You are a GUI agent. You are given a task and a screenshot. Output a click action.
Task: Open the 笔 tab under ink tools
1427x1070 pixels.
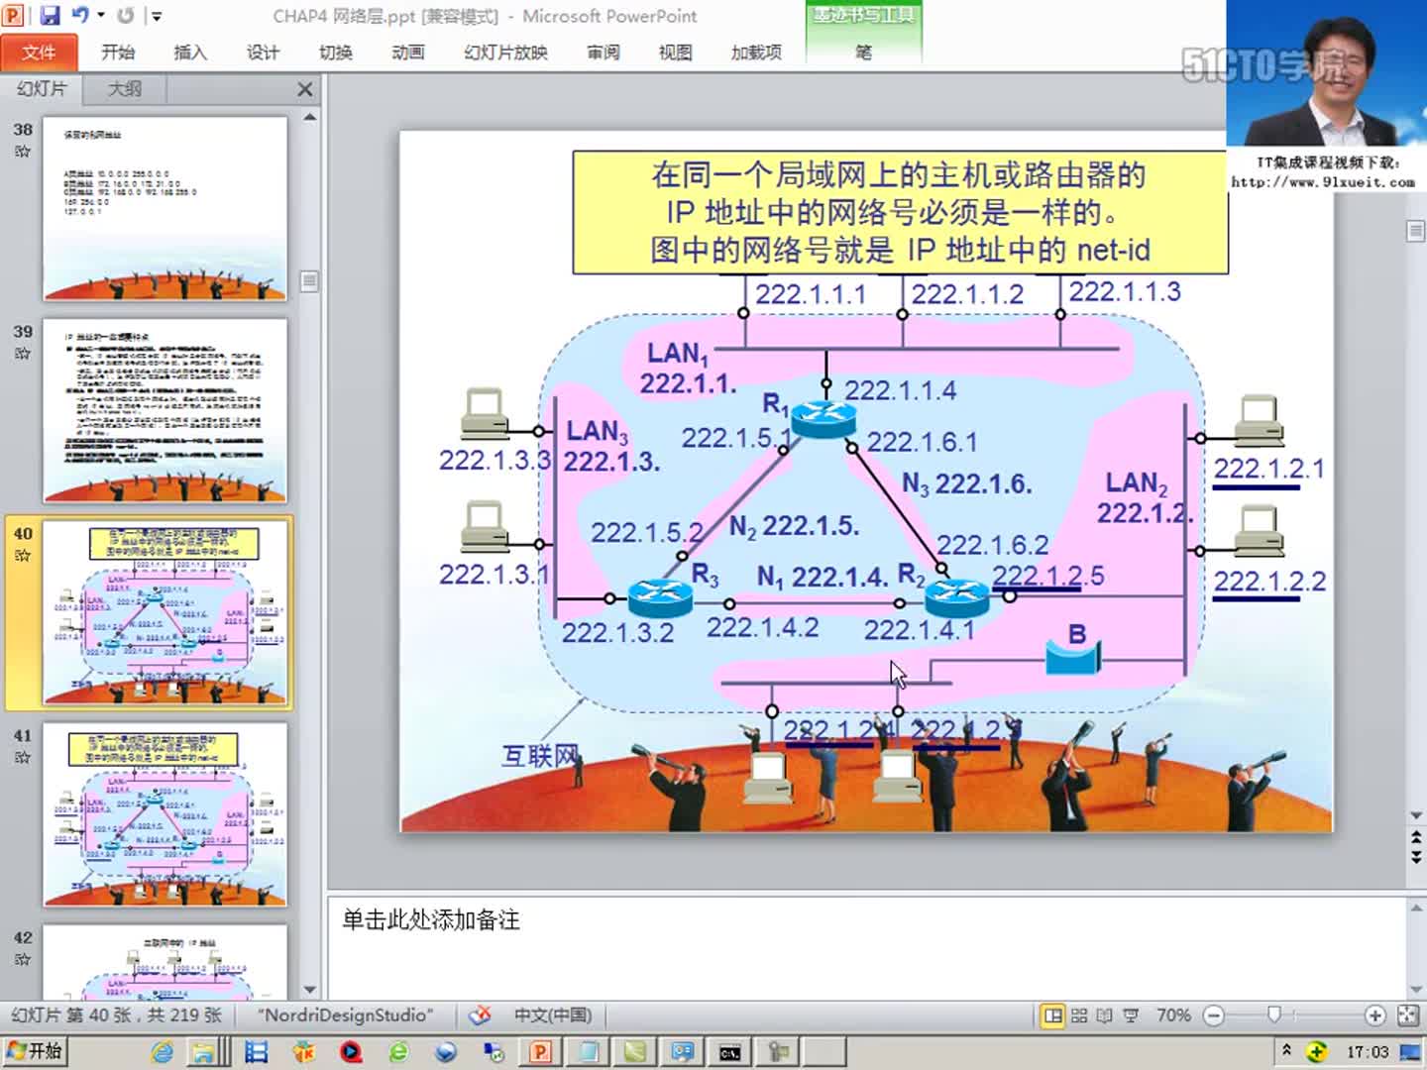tap(863, 52)
